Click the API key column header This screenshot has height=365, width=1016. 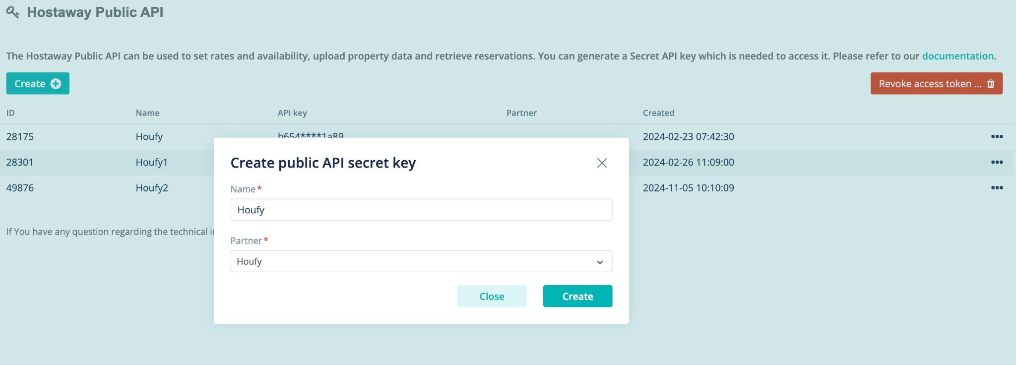coord(292,113)
